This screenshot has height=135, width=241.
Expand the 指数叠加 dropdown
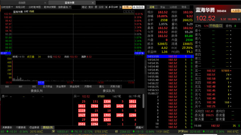(64, 7)
